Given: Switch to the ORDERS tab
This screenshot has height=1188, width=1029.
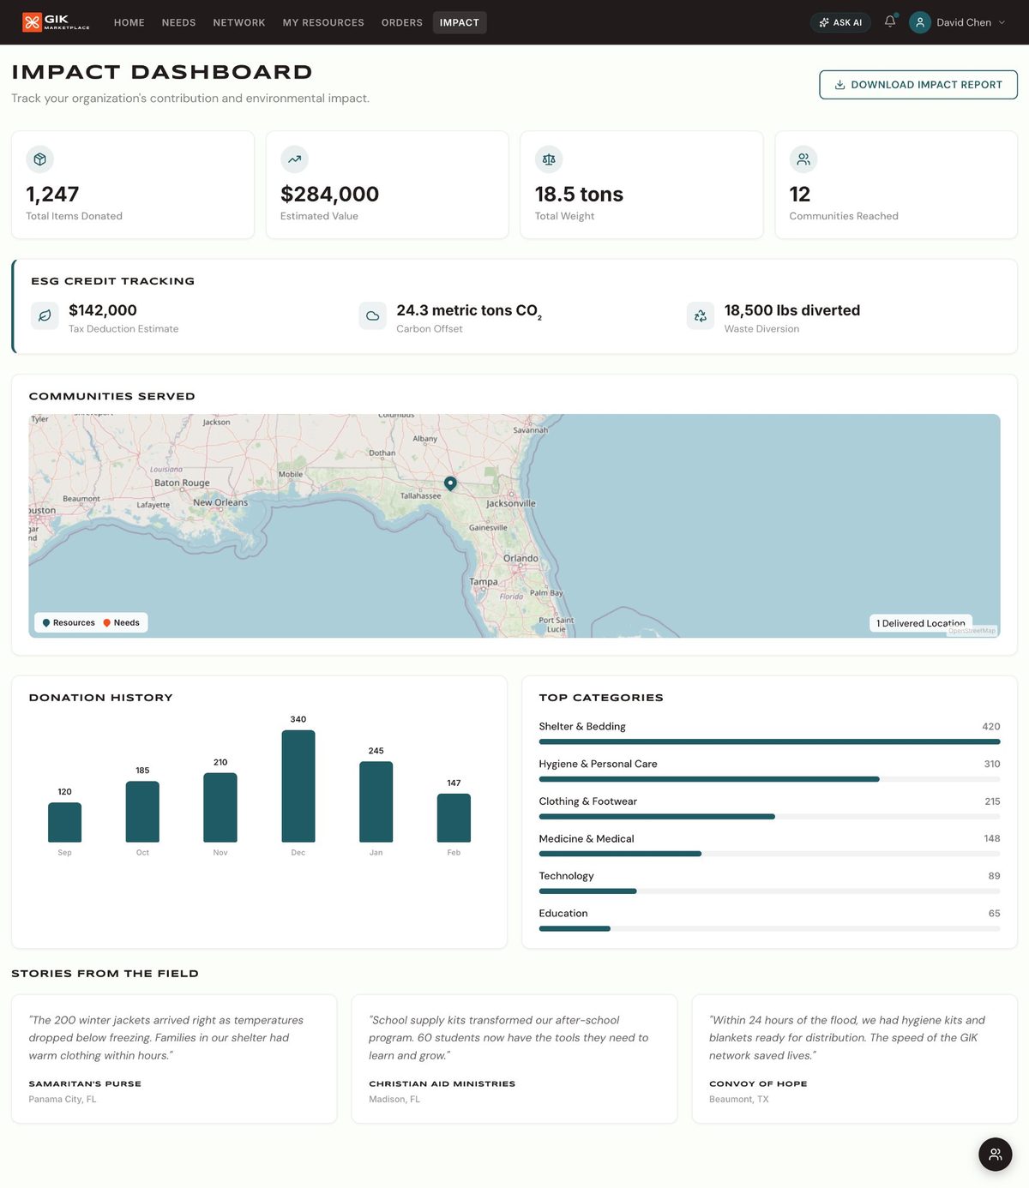Looking at the screenshot, I should (x=401, y=22).
